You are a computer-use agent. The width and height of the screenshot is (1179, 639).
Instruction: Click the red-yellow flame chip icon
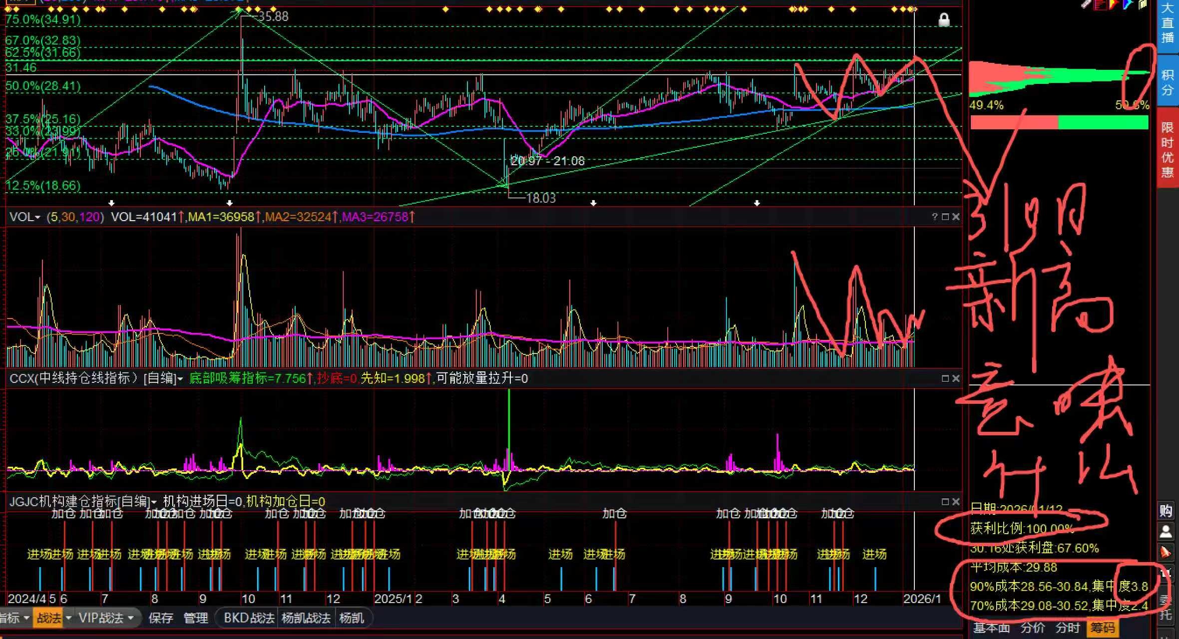click(1114, 4)
